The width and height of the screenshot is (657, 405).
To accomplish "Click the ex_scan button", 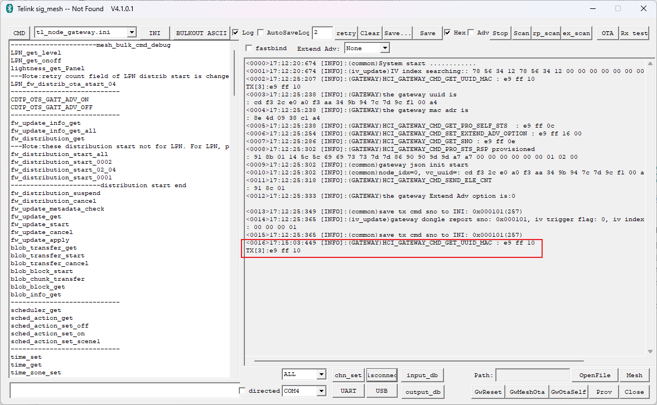I will [x=577, y=33].
